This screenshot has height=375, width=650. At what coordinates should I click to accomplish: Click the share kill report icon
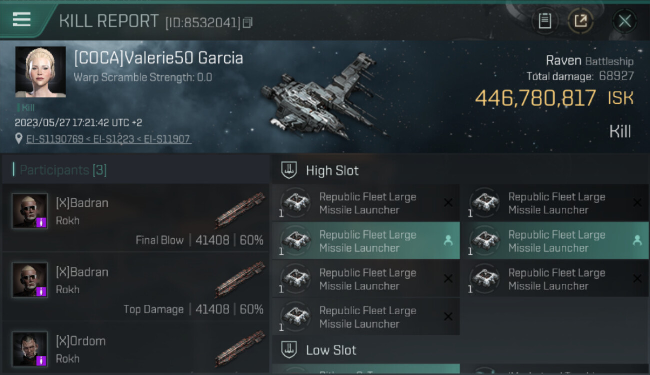pyautogui.click(x=580, y=21)
